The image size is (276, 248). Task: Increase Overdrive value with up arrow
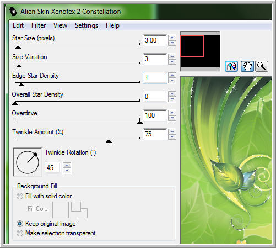click(172, 113)
